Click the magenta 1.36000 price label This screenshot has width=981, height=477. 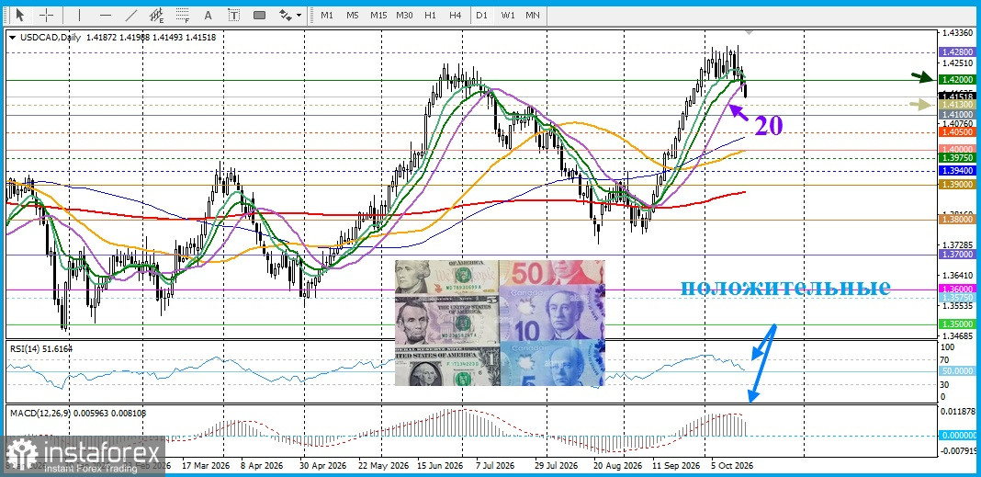tap(957, 290)
